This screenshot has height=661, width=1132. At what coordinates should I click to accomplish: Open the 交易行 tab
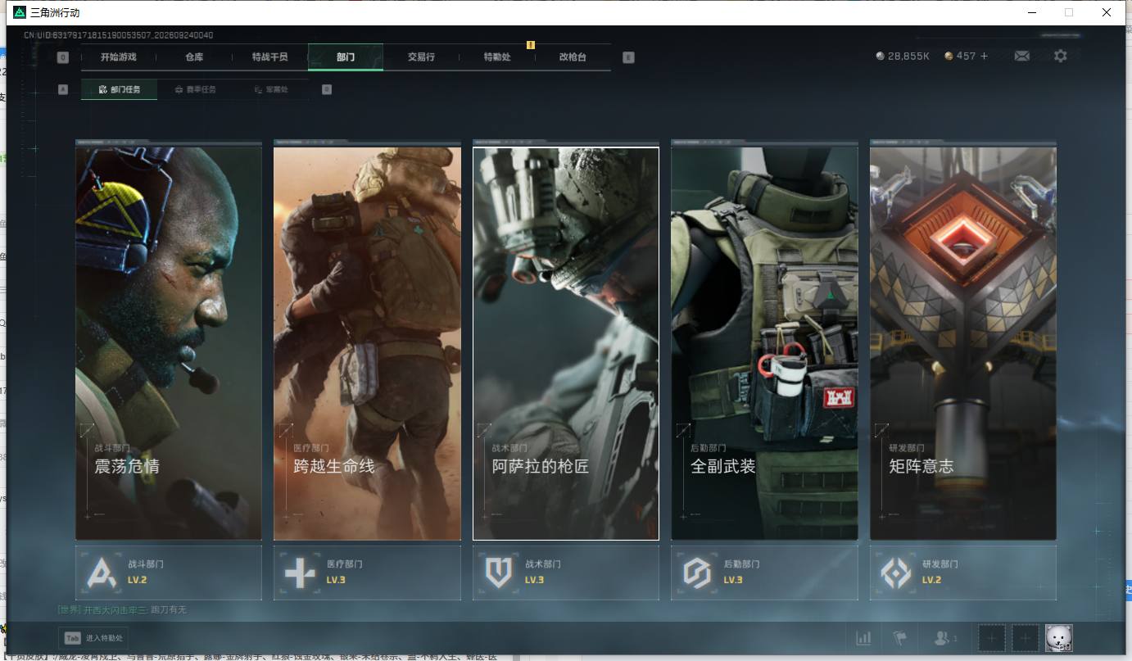(421, 57)
